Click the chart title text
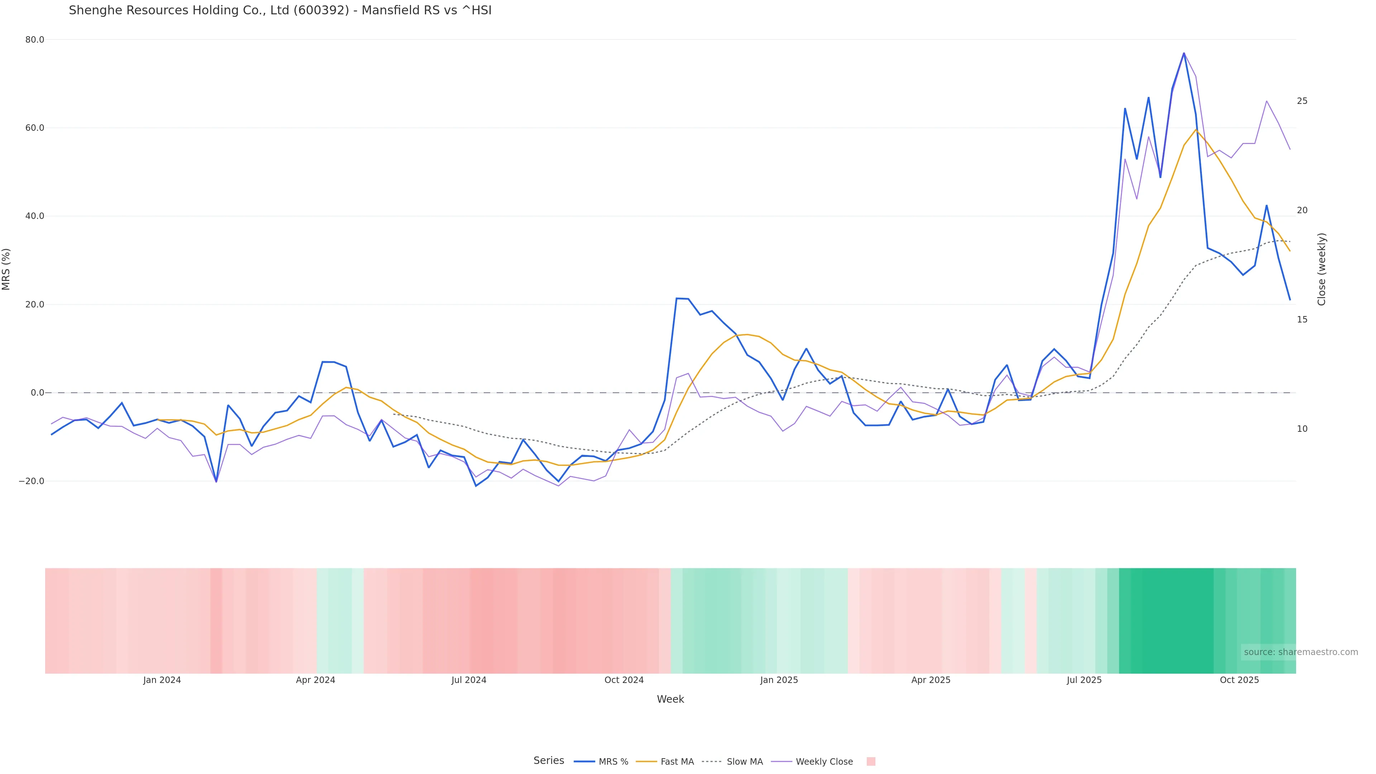 pos(280,11)
